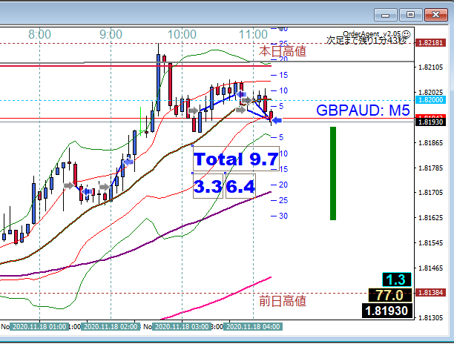454x344 pixels.
Task: Close the chart window
Action: (x=435, y=15)
